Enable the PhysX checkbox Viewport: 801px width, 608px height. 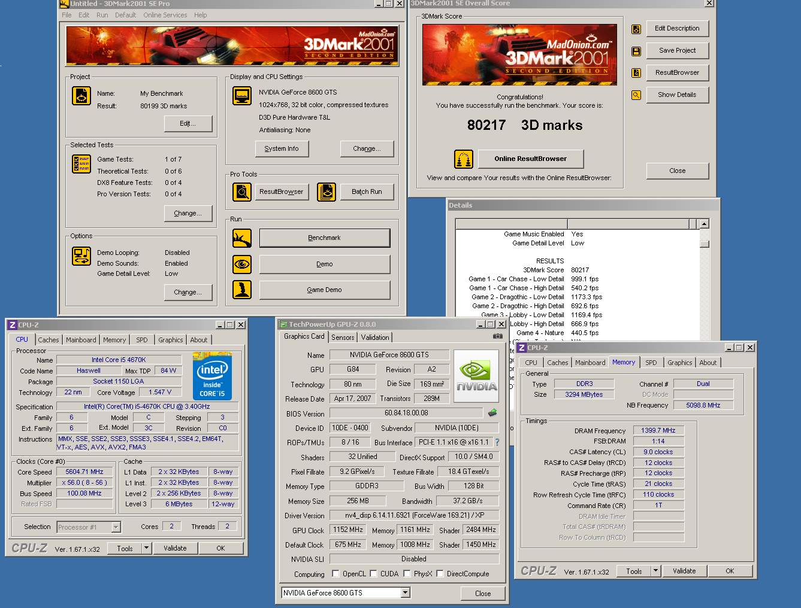[x=407, y=574]
